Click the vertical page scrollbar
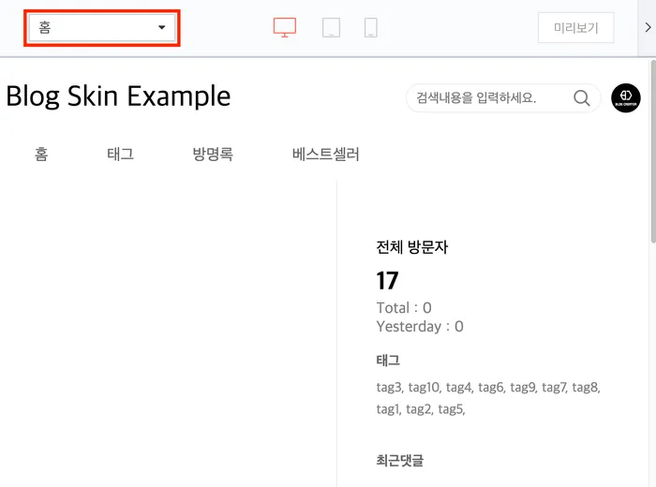 pos(653,152)
